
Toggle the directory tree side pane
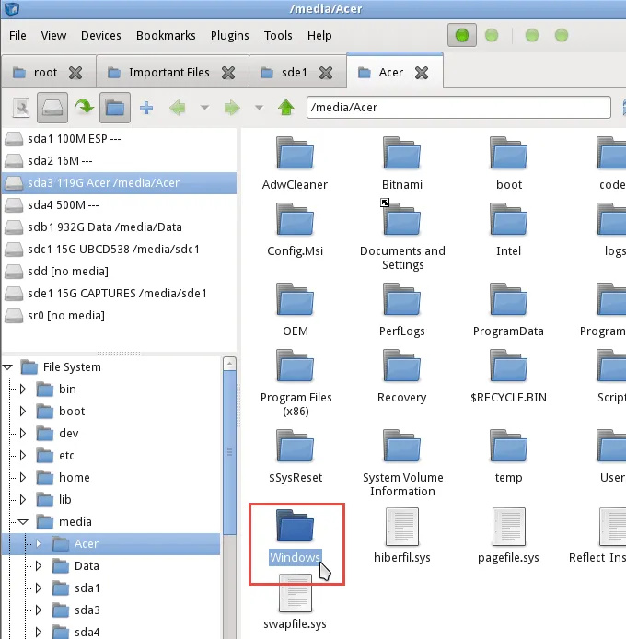tap(114, 108)
